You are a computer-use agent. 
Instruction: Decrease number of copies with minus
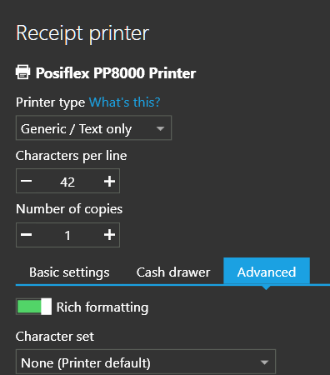click(27, 235)
